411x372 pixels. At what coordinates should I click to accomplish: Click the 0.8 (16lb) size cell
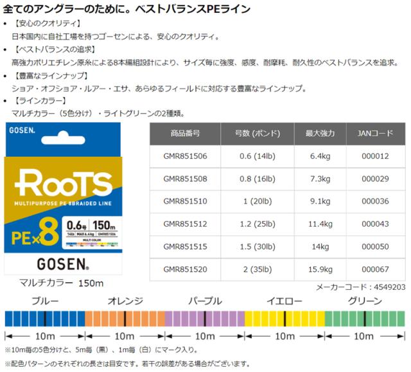[x=258, y=179]
